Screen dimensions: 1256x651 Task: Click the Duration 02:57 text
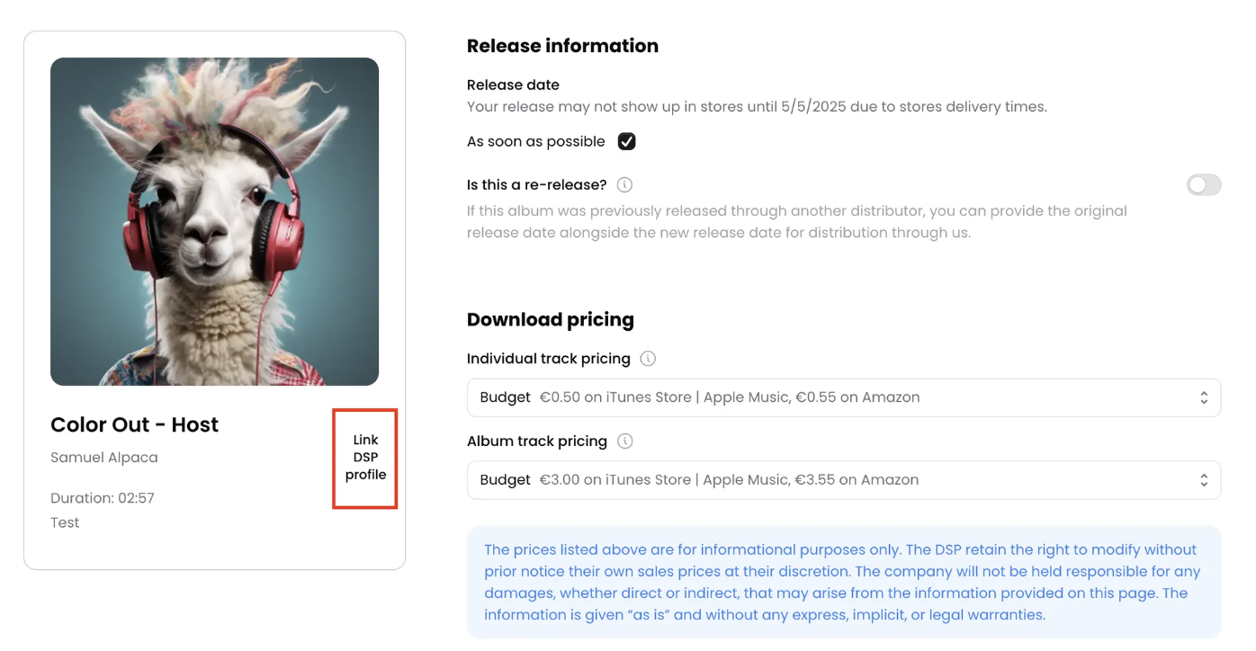pos(103,498)
